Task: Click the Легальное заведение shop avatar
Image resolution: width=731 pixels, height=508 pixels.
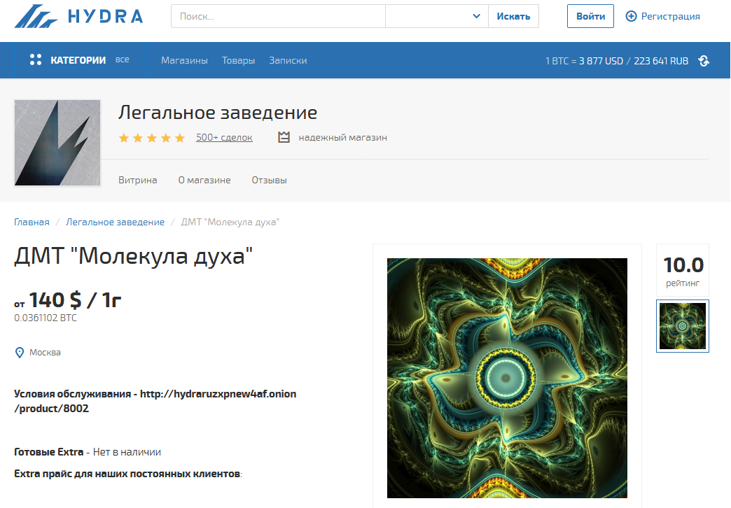Action: (x=57, y=143)
